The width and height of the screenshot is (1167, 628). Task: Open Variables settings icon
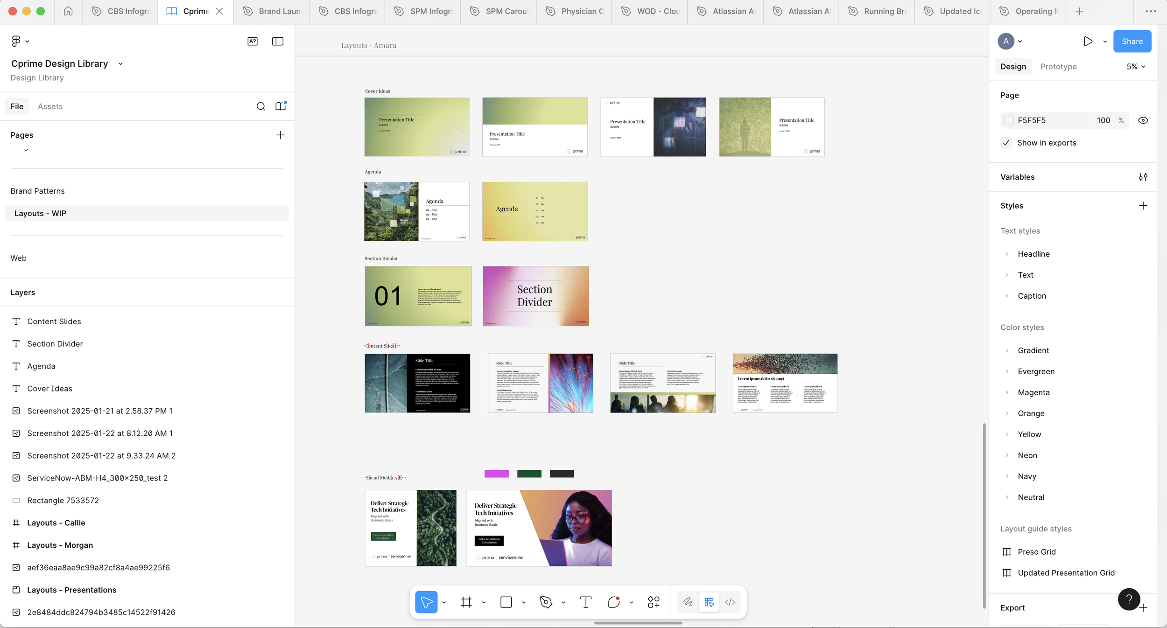(1143, 177)
